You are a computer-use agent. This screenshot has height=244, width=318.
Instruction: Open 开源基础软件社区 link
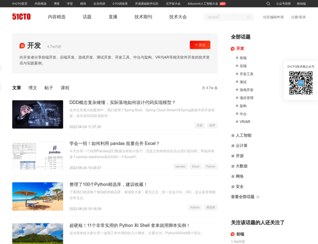click(147, 3)
